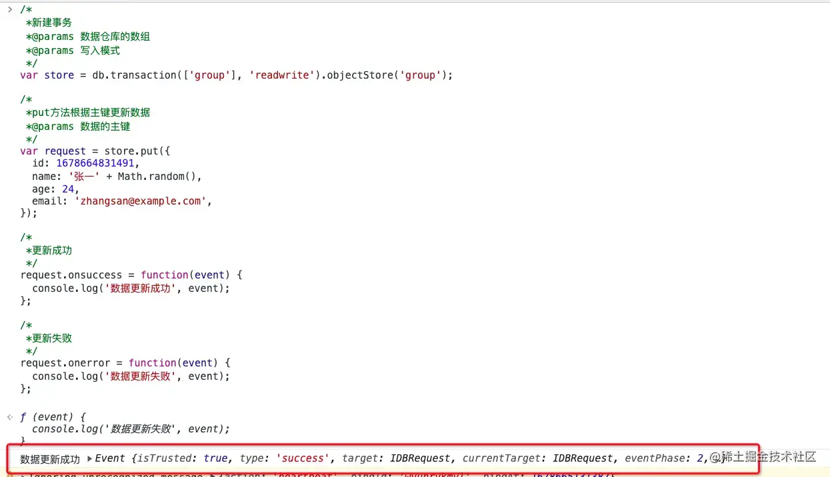The height and width of the screenshot is (477, 830).
Task: Click the 'request.onerror = function(event) {' line
Action: [x=125, y=363]
